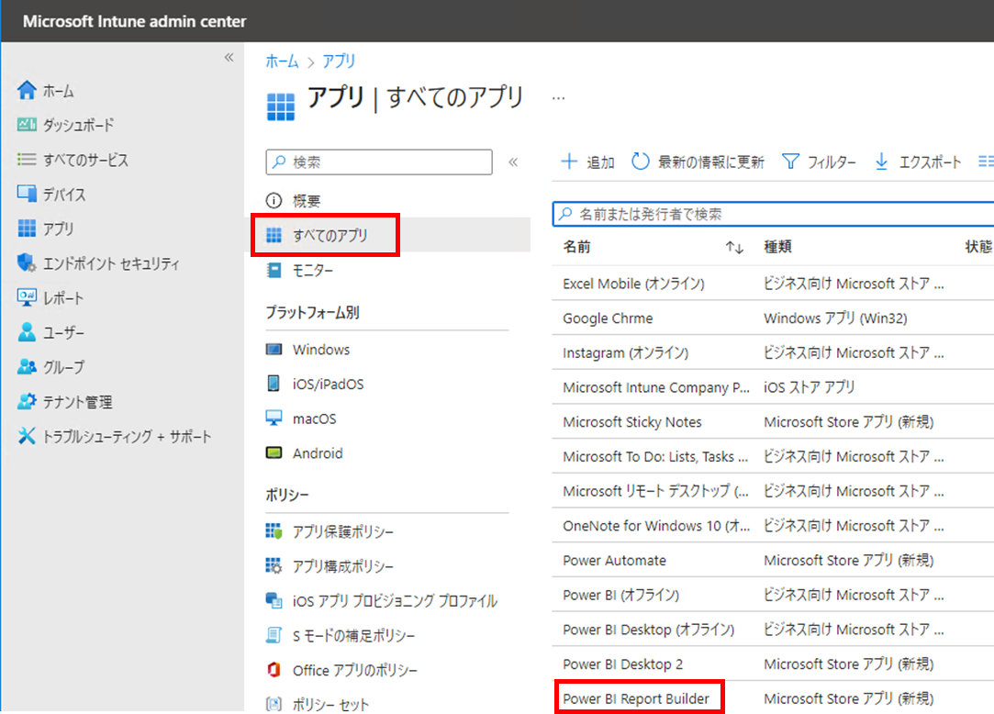Open Power BI Desktop 2 row

click(x=622, y=664)
